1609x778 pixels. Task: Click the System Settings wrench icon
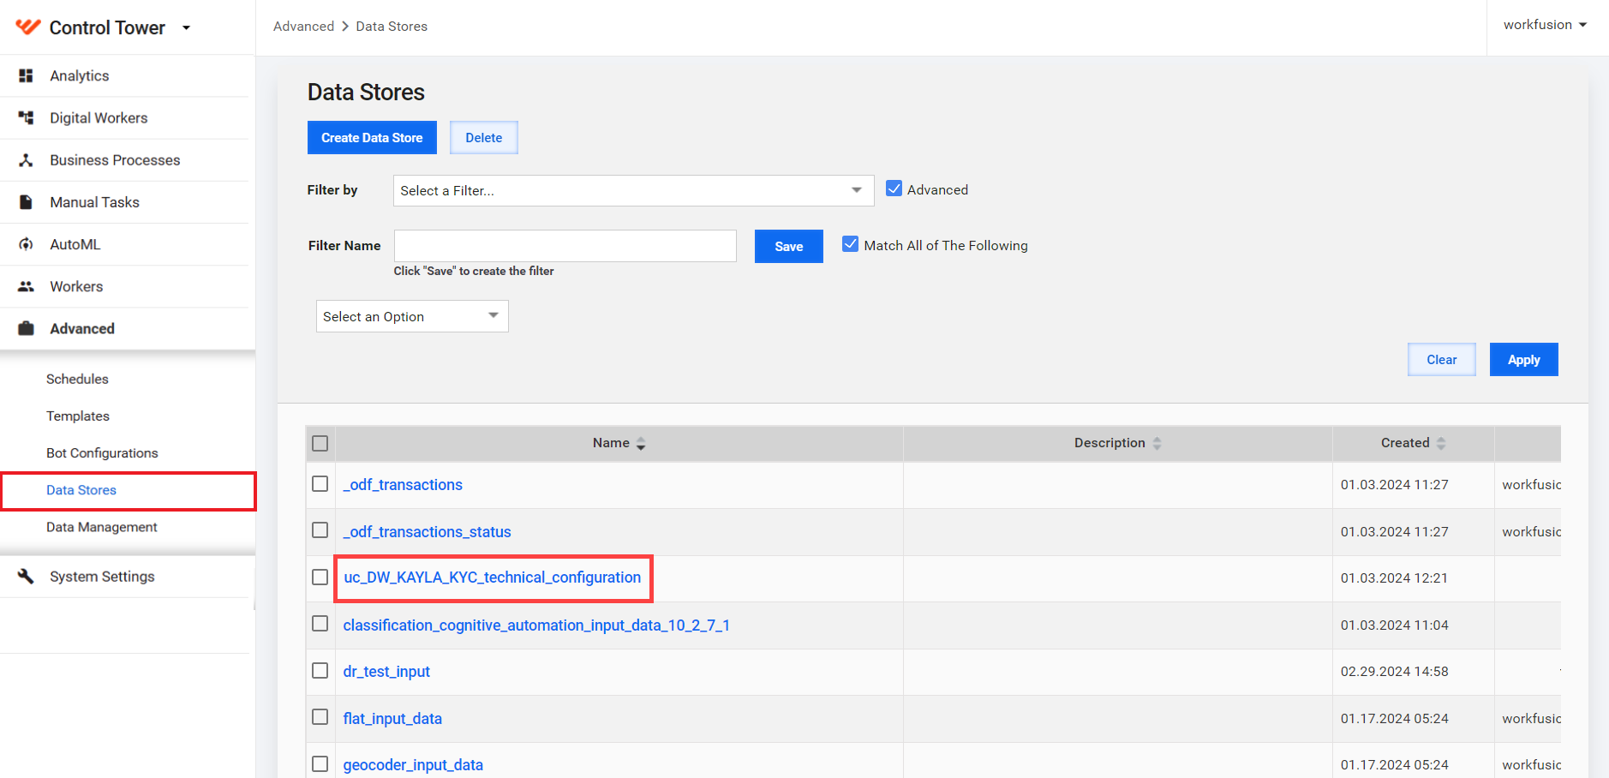(26, 576)
